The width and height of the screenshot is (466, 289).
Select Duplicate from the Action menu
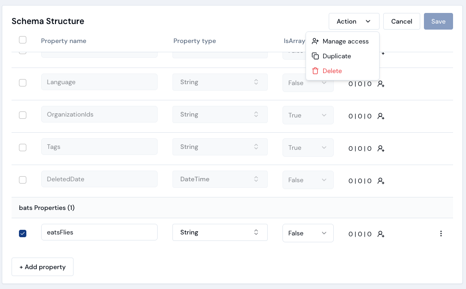(337, 56)
